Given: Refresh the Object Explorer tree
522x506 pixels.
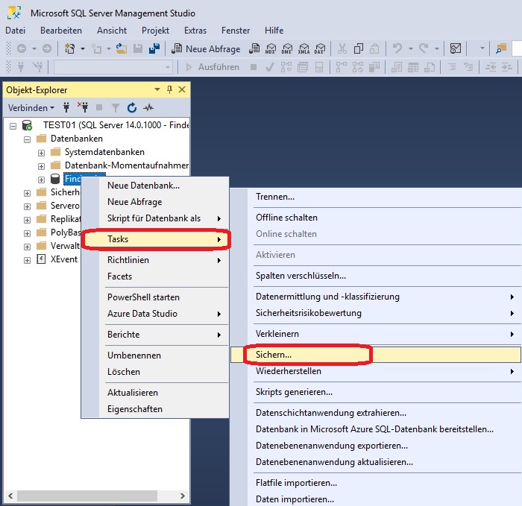Looking at the screenshot, I should [x=132, y=108].
